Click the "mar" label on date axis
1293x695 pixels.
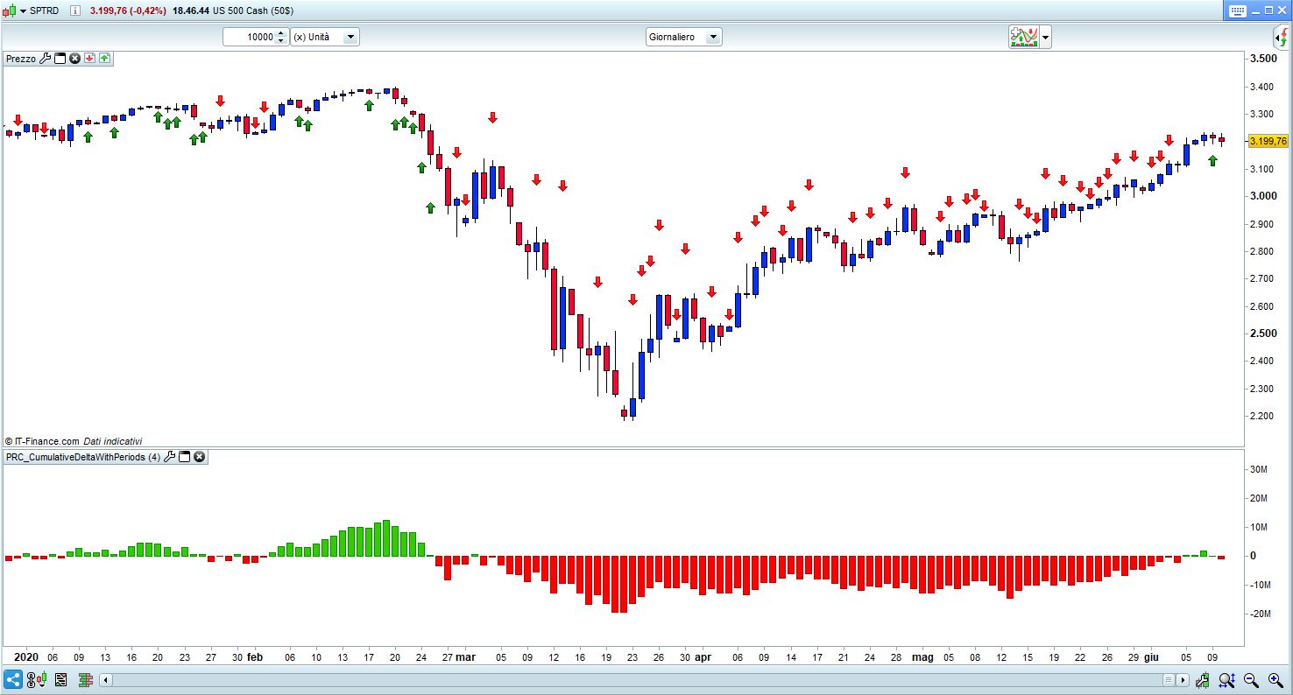[465, 656]
